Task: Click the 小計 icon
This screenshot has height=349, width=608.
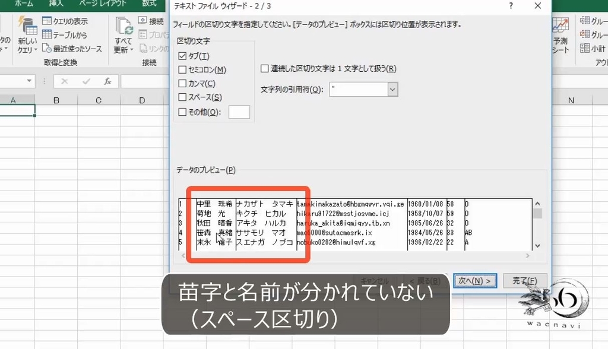Action: pyautogui.click(x=585, y=49)
